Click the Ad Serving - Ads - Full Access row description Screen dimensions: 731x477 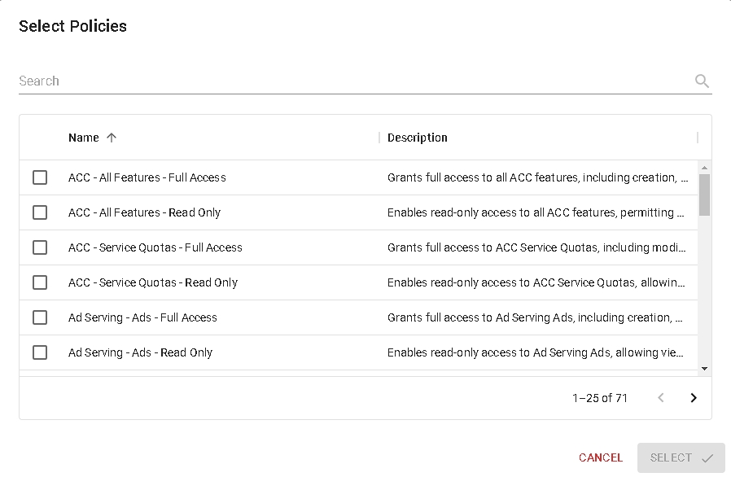pyautogui.click(x=536, y=317)
